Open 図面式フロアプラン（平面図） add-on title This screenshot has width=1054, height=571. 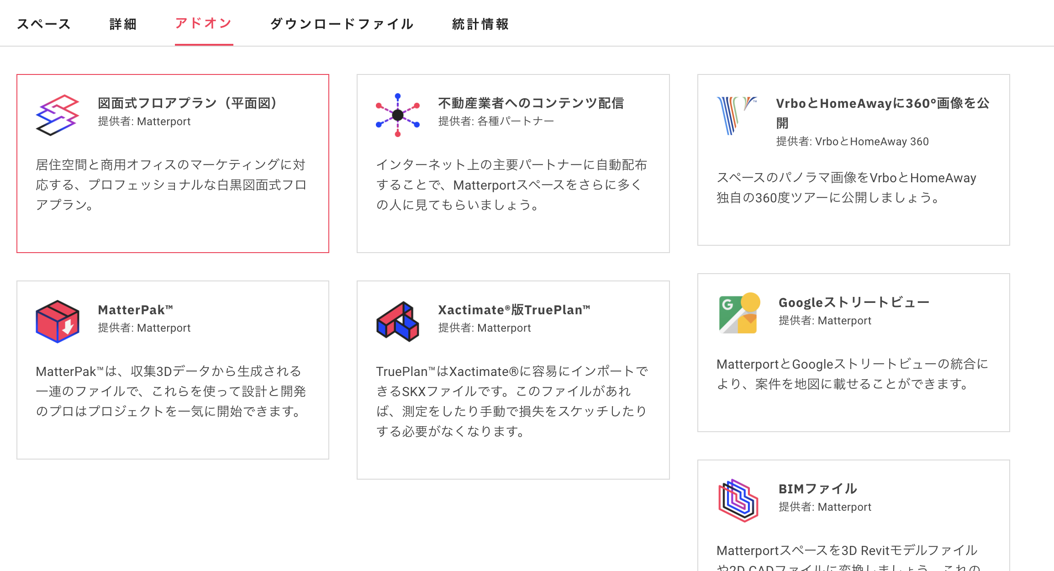tap(188, 103)
